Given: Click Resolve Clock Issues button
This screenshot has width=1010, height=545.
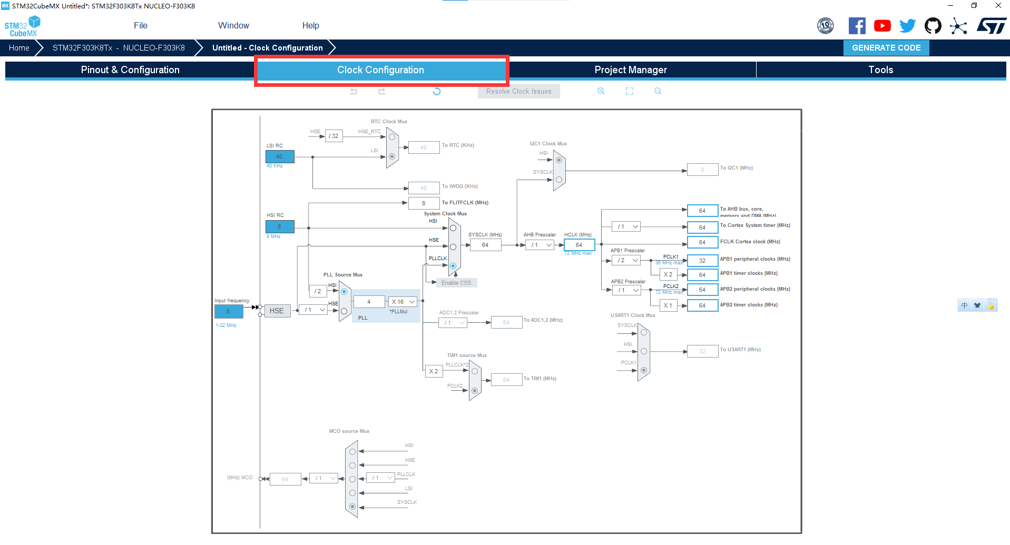Looking at the screenshot, I should (x=519, y=92).
